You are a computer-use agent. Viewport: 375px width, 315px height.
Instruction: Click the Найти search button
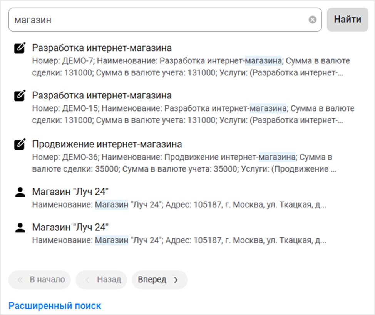coord(347,20)
